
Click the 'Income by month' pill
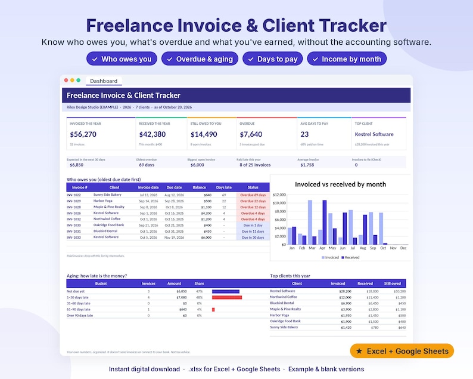pyautogui.click(x=347, y=59)
